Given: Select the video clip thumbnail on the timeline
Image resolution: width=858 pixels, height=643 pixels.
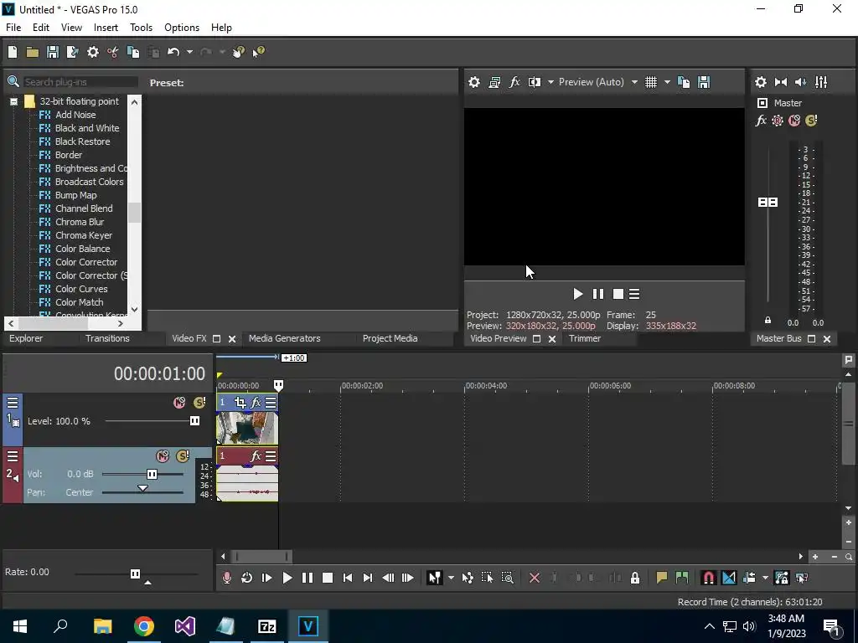Looking at the screenshot, I should (x=247, y=428).
